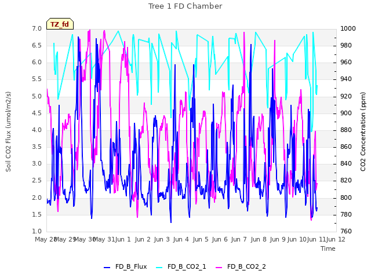Click the Jun 2 date tick label
371x278 pixels.
[143, 239]
